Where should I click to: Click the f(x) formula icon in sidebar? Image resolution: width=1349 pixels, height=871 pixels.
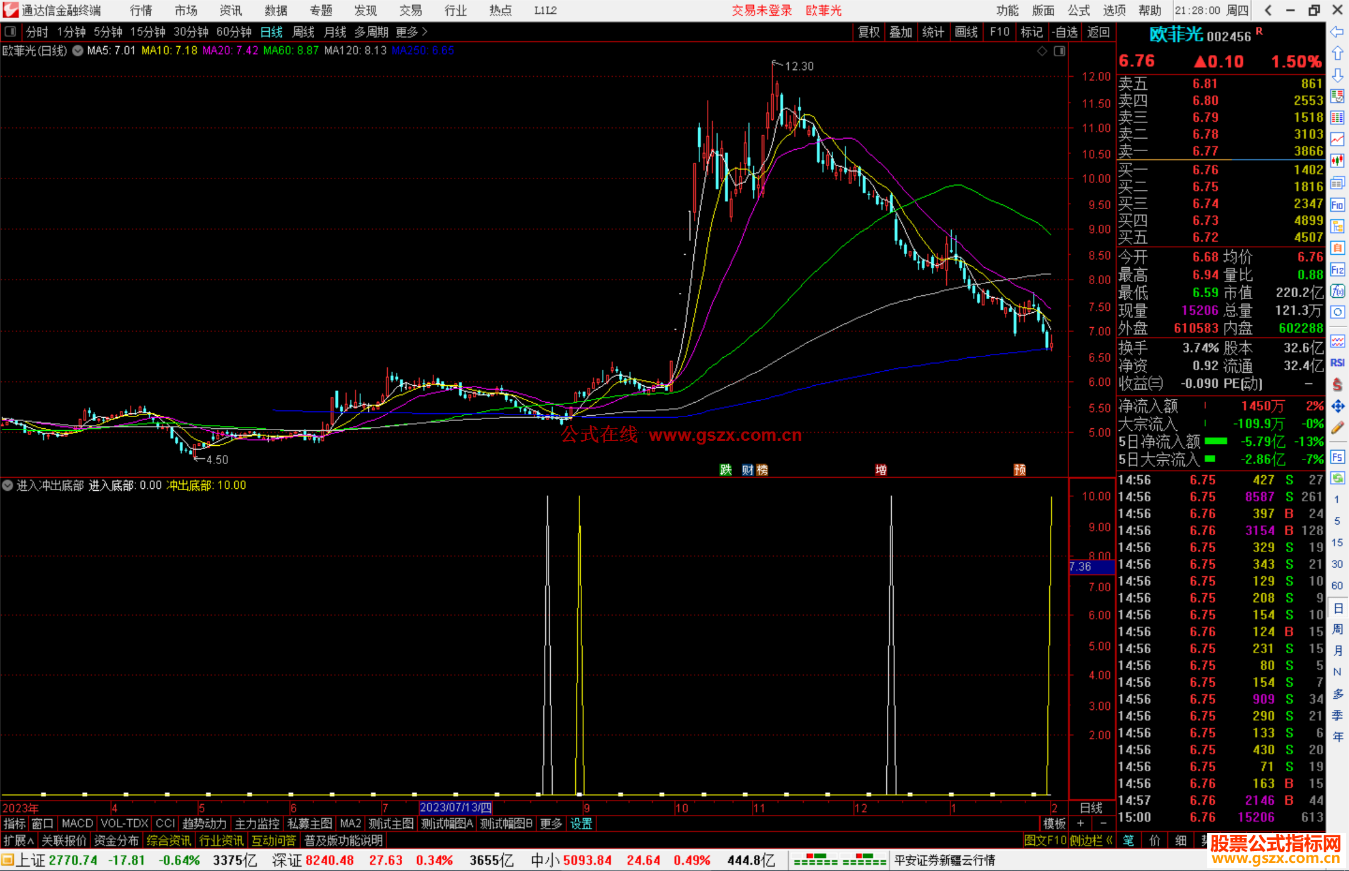coord(1337,291)
